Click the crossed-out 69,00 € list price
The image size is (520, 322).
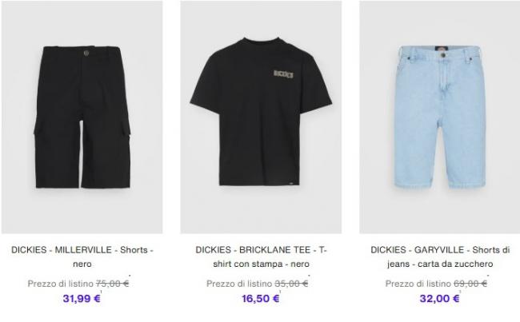[x=470, y=284]
